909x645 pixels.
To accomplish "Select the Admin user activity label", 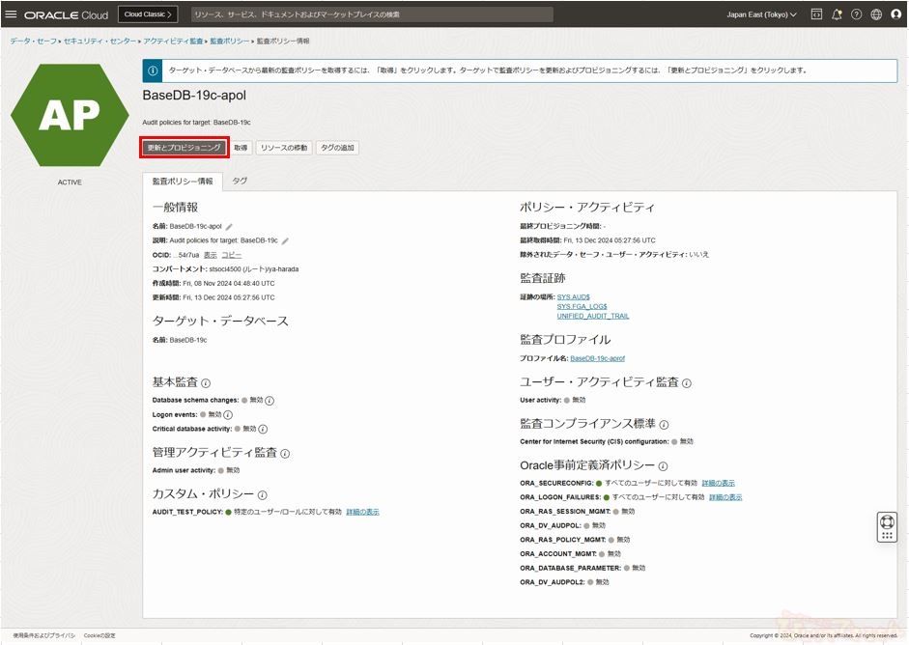I will pyautogui.click(x=184, y=470).
